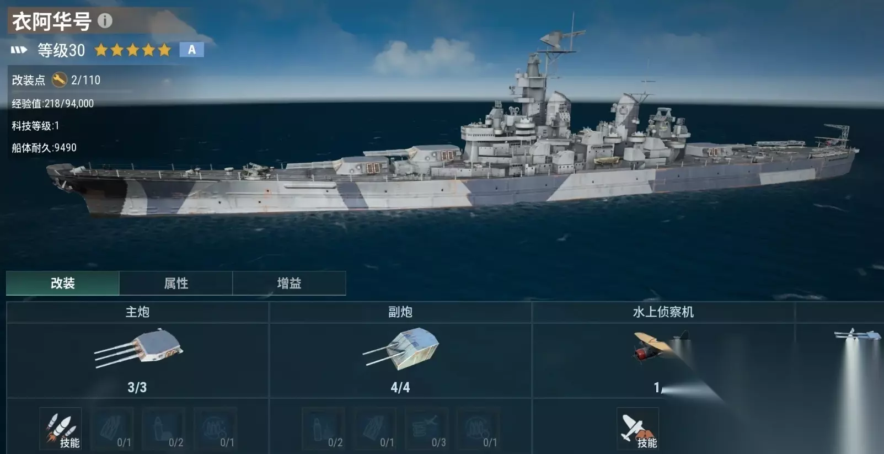Click the twin-barrel secondary gun icon
This screenshot has width=884, height=454.
point(401,349)
